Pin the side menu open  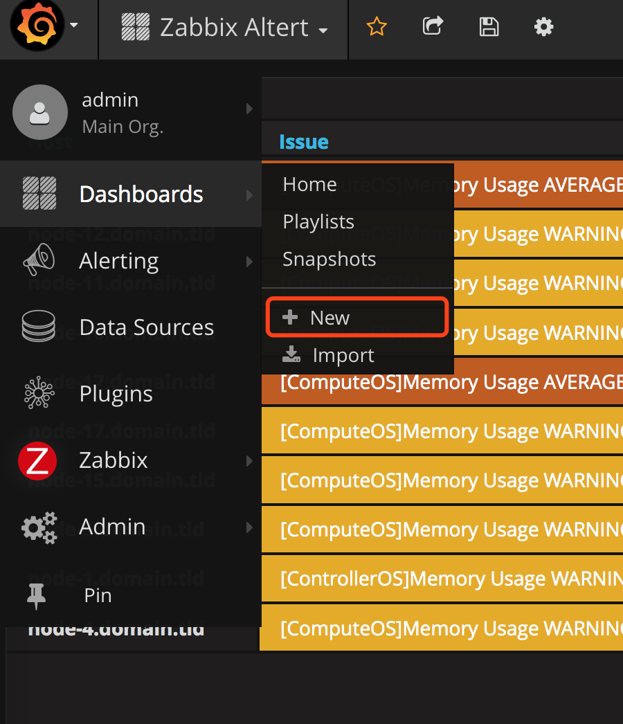36,596
